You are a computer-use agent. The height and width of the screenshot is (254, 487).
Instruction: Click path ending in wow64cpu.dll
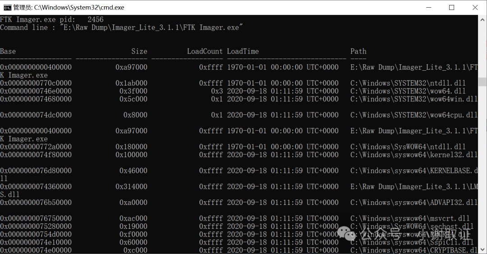click(x=413, y=115)
